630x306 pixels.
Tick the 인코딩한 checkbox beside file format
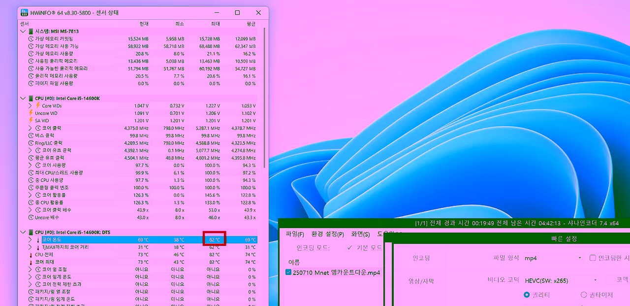593,258
